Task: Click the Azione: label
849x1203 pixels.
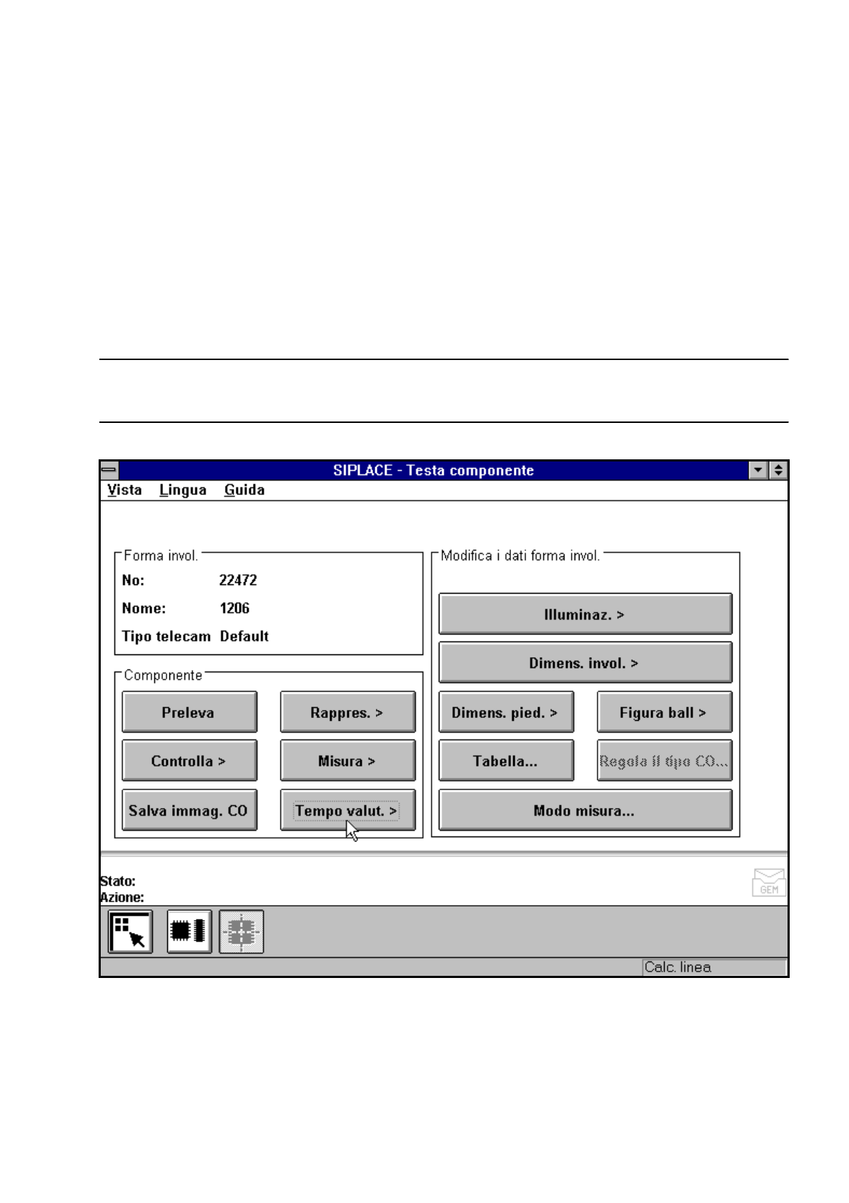Action: 122,897
